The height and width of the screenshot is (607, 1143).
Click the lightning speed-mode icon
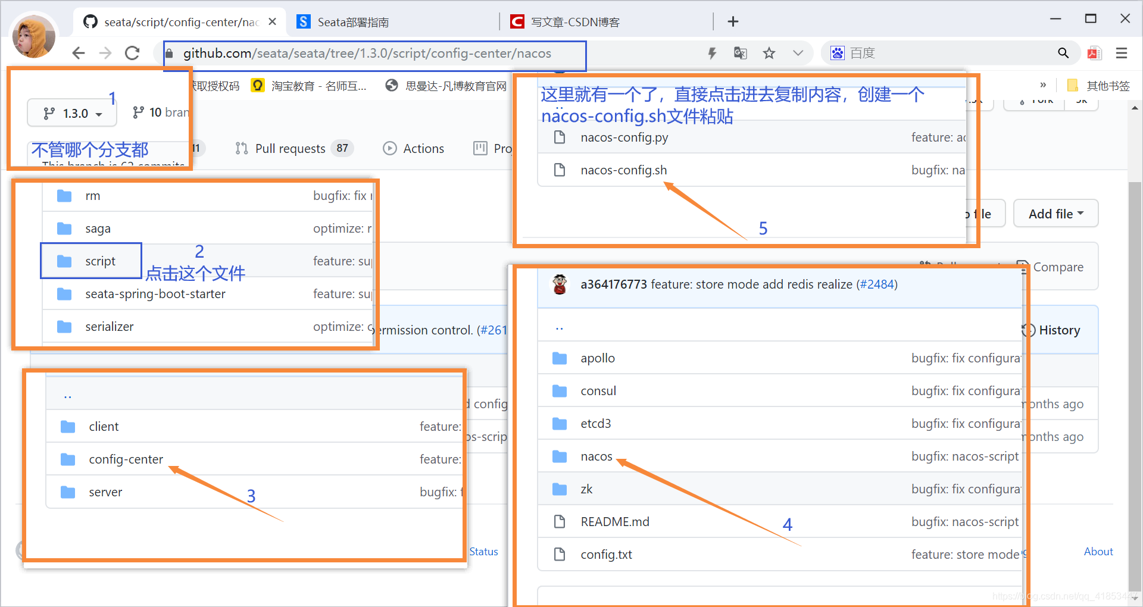point(712,54)
